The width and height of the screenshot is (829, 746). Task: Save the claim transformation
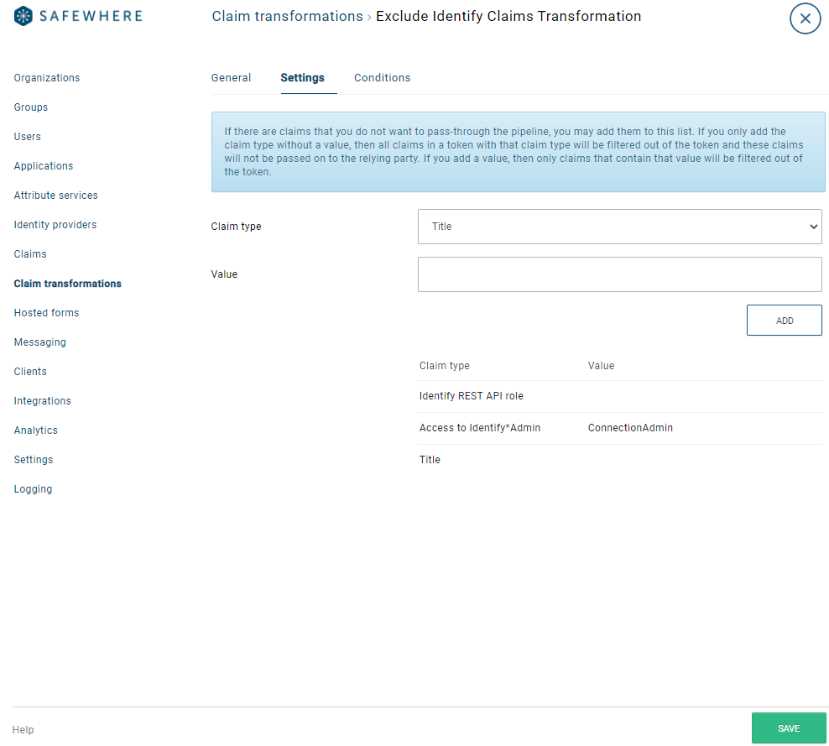click(788, 728)
